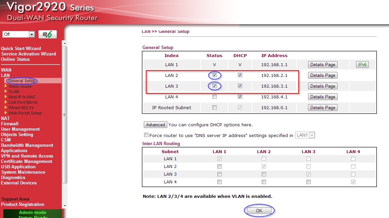The height and width of the screenshot is (218, 389).
Task: Click the Vigor2920 Series logo
Action: (50, 11)
